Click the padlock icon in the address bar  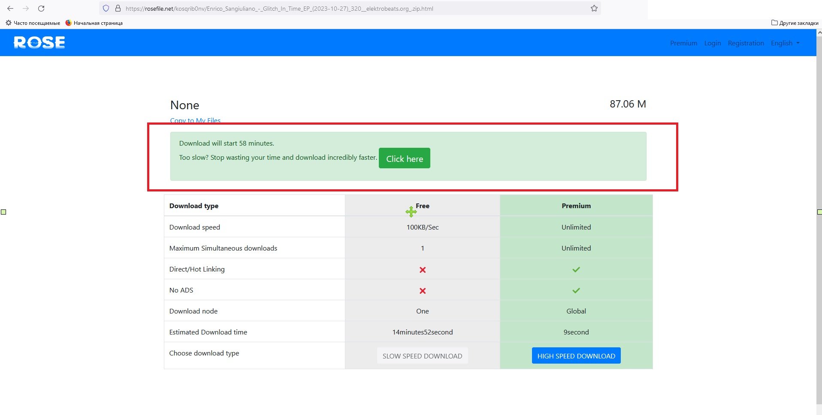[x=118, y=8]
